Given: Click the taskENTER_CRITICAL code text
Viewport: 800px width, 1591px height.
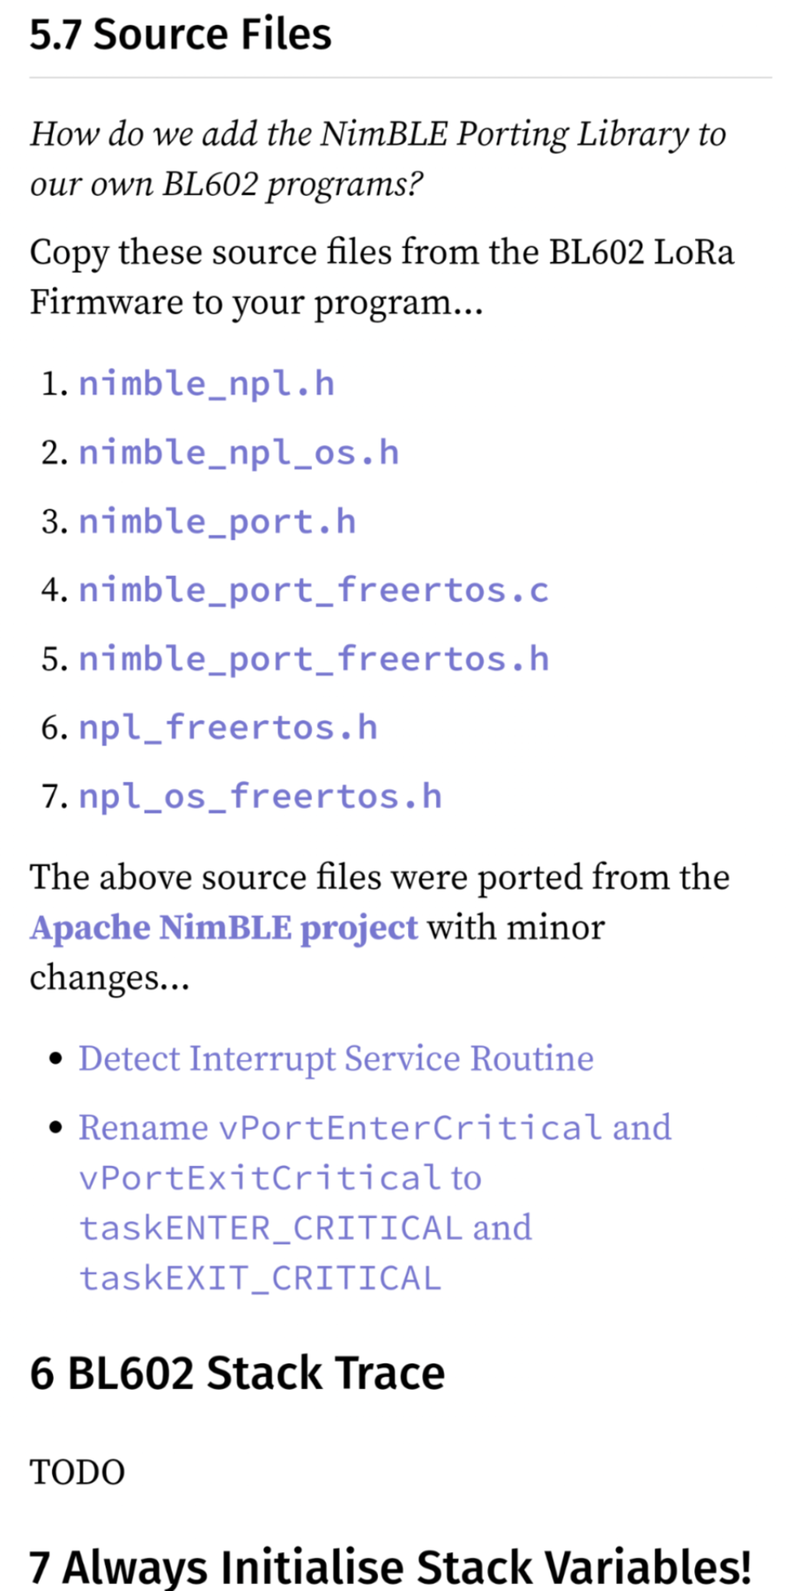Looking at the screenshot, I should [x=270, y=1228].
